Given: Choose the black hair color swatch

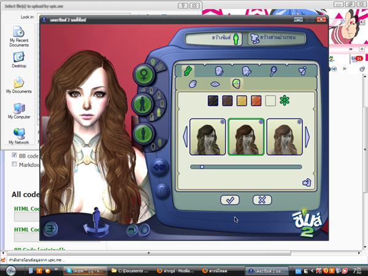Looking at the screenshot, I should coord(213,101).
